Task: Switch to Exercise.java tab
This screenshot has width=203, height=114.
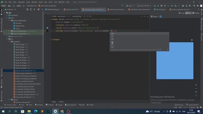Action: [x=160, y=9]
